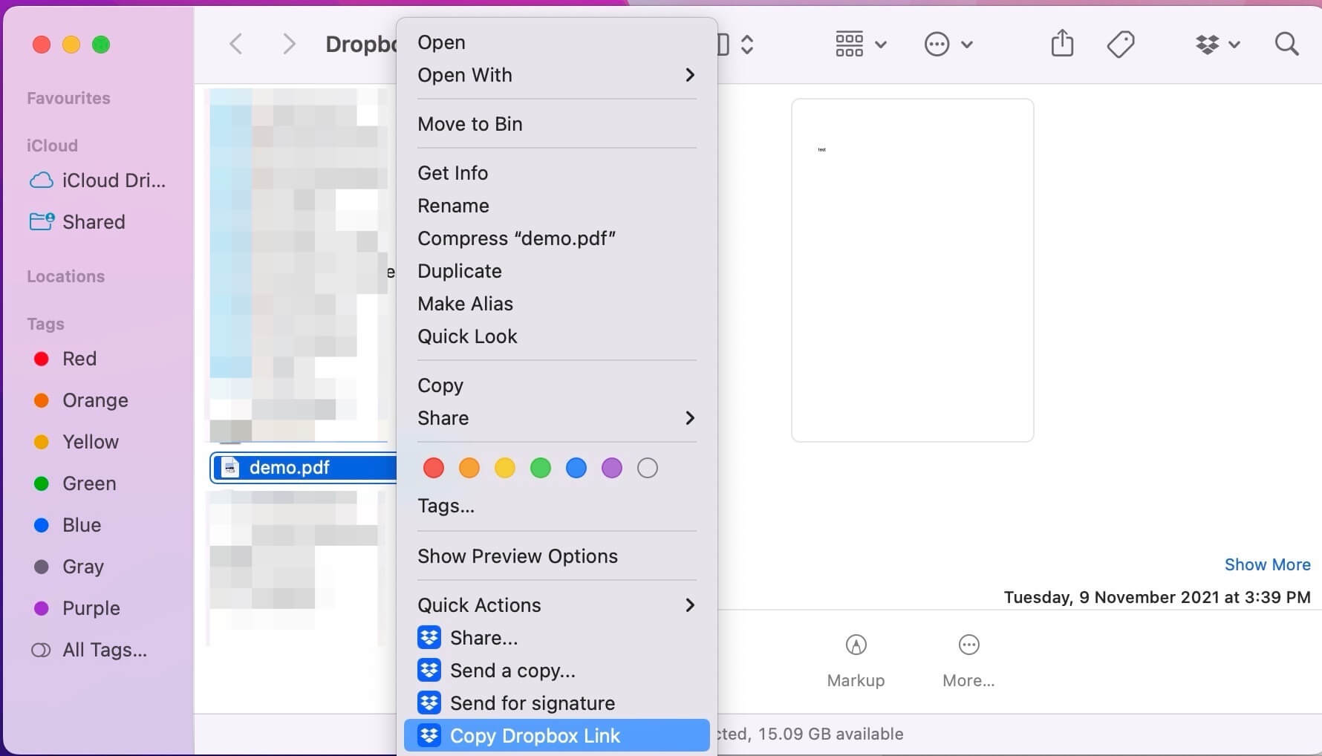The image size is (1322, 756).
Task: Click the Markup icon in preview pane
Action: tap(856, 645)
